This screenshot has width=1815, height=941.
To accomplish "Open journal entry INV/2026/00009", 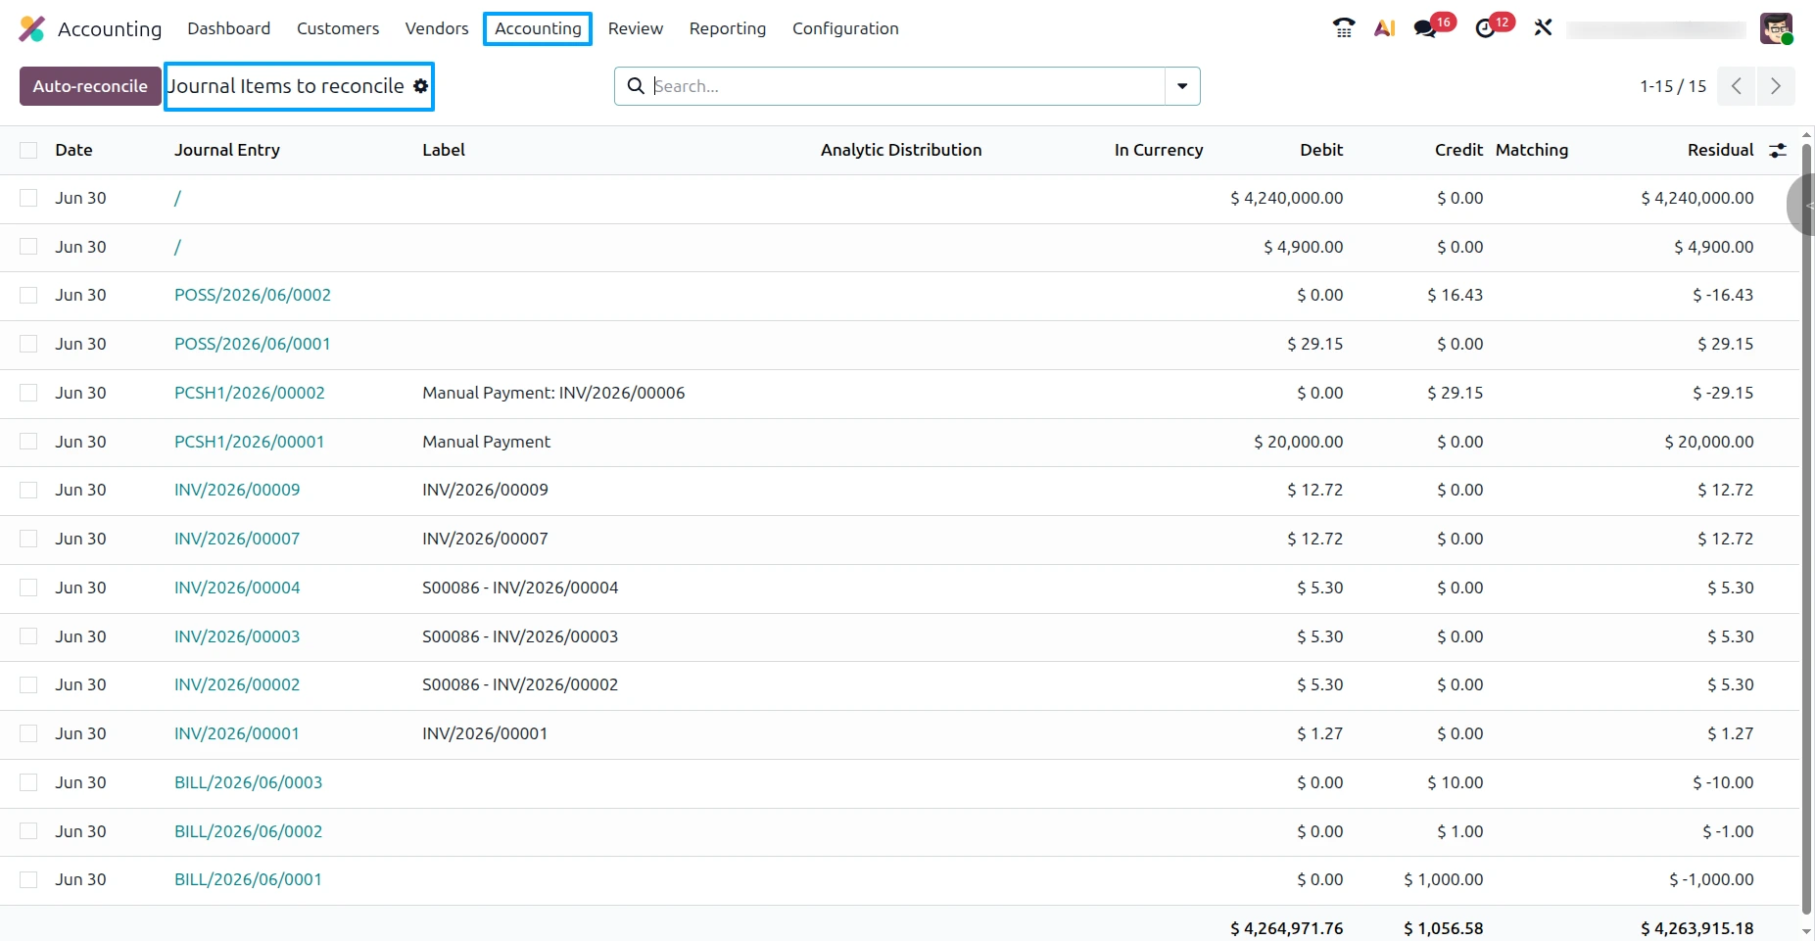I will pyautogui.click(x=237, y=490).
